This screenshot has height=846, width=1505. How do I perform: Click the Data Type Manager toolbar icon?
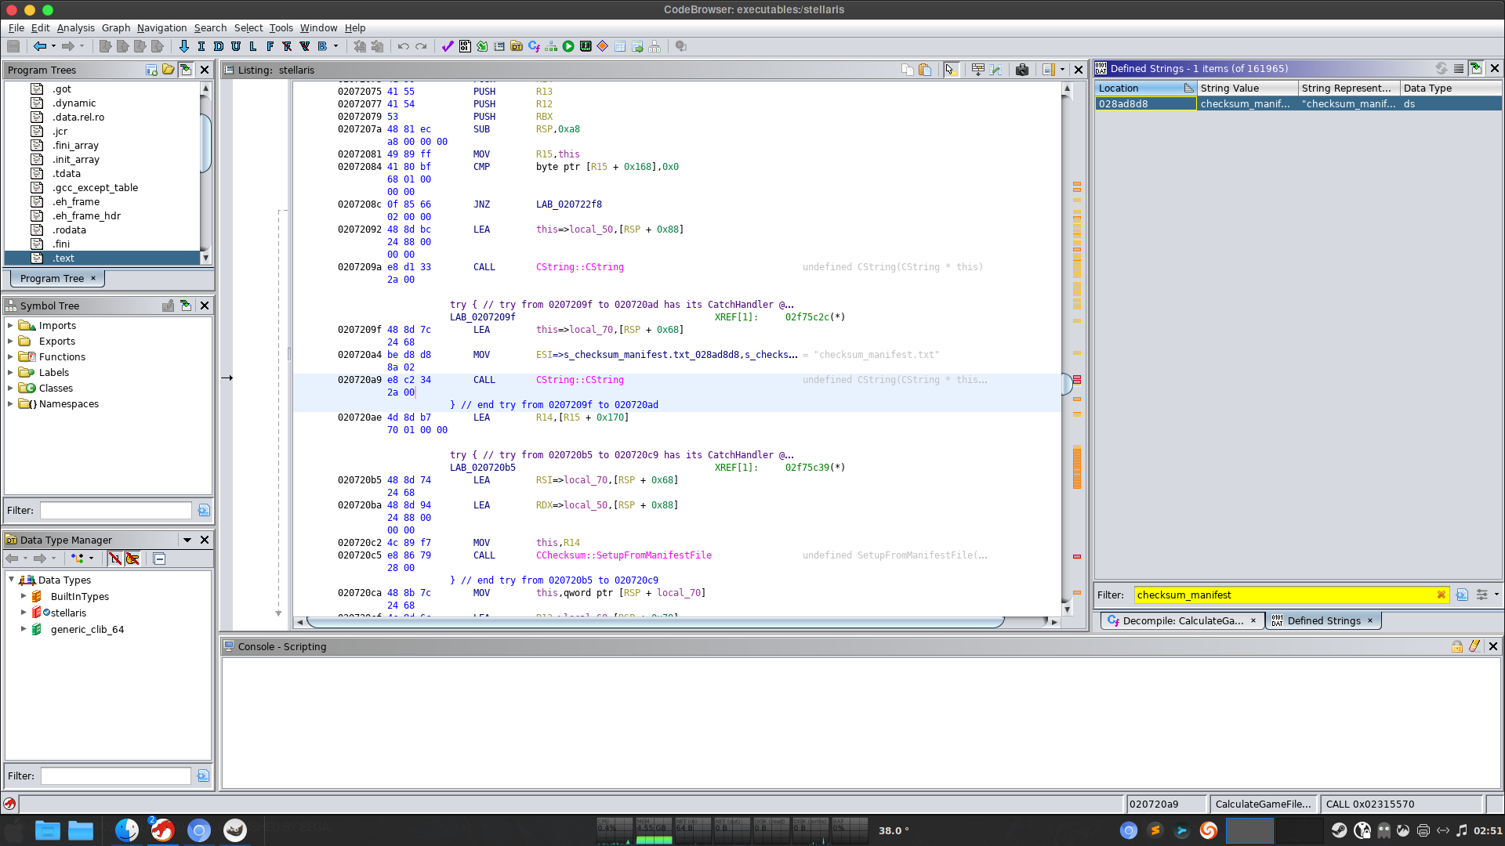517,46
